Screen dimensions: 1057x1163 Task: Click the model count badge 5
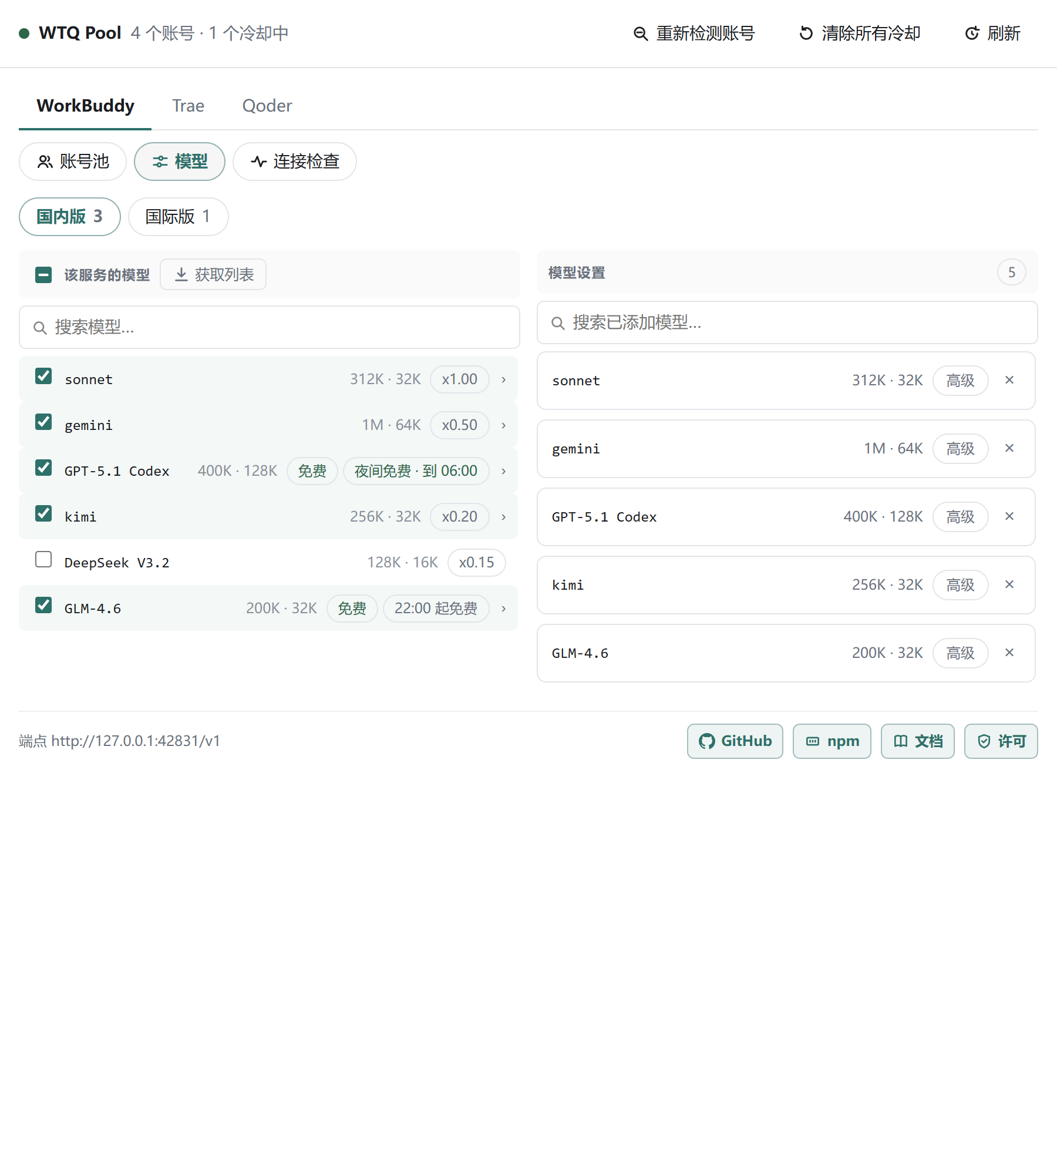pos(1012,273)
